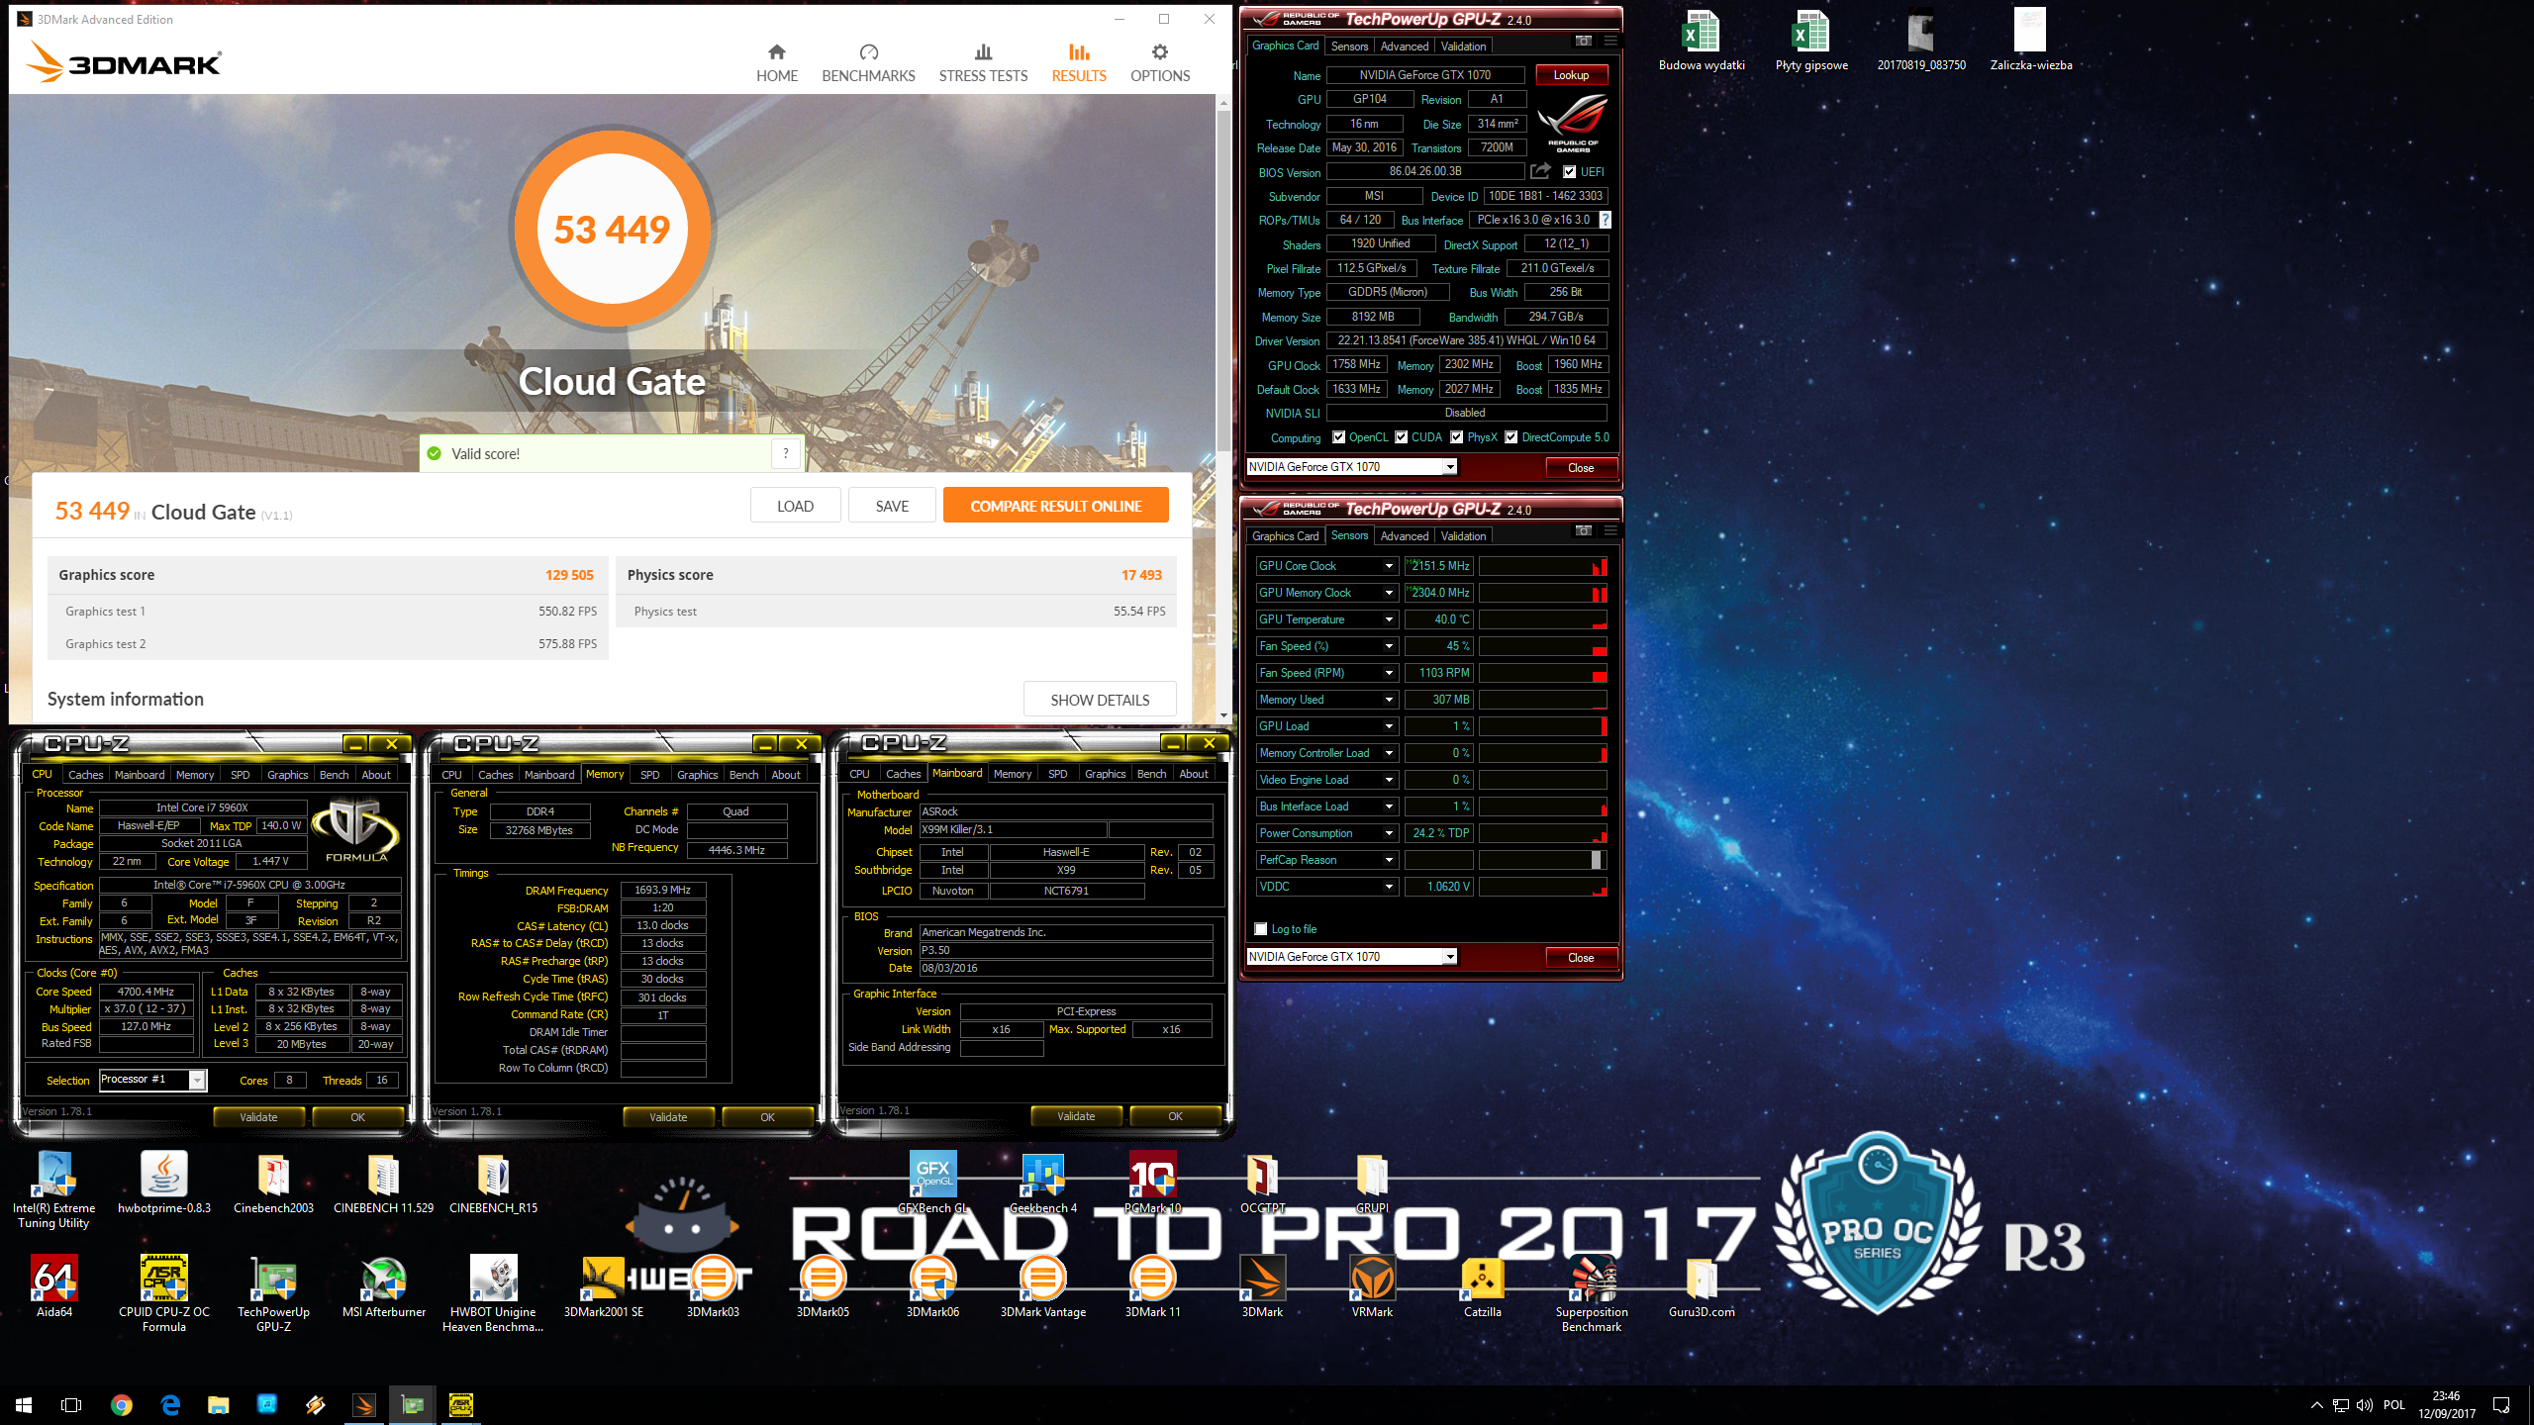Click the GPU Temperature sensor graph
The image size is (2534, 1425).
click(1542, 619)
